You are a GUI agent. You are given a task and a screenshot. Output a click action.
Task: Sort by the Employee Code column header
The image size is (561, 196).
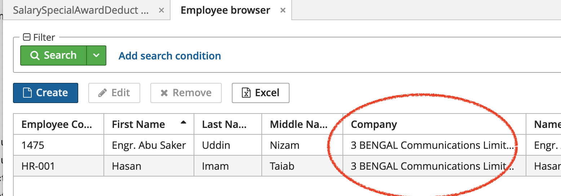point(59,125)
